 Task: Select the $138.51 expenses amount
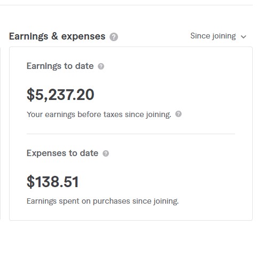coord(52,182)
